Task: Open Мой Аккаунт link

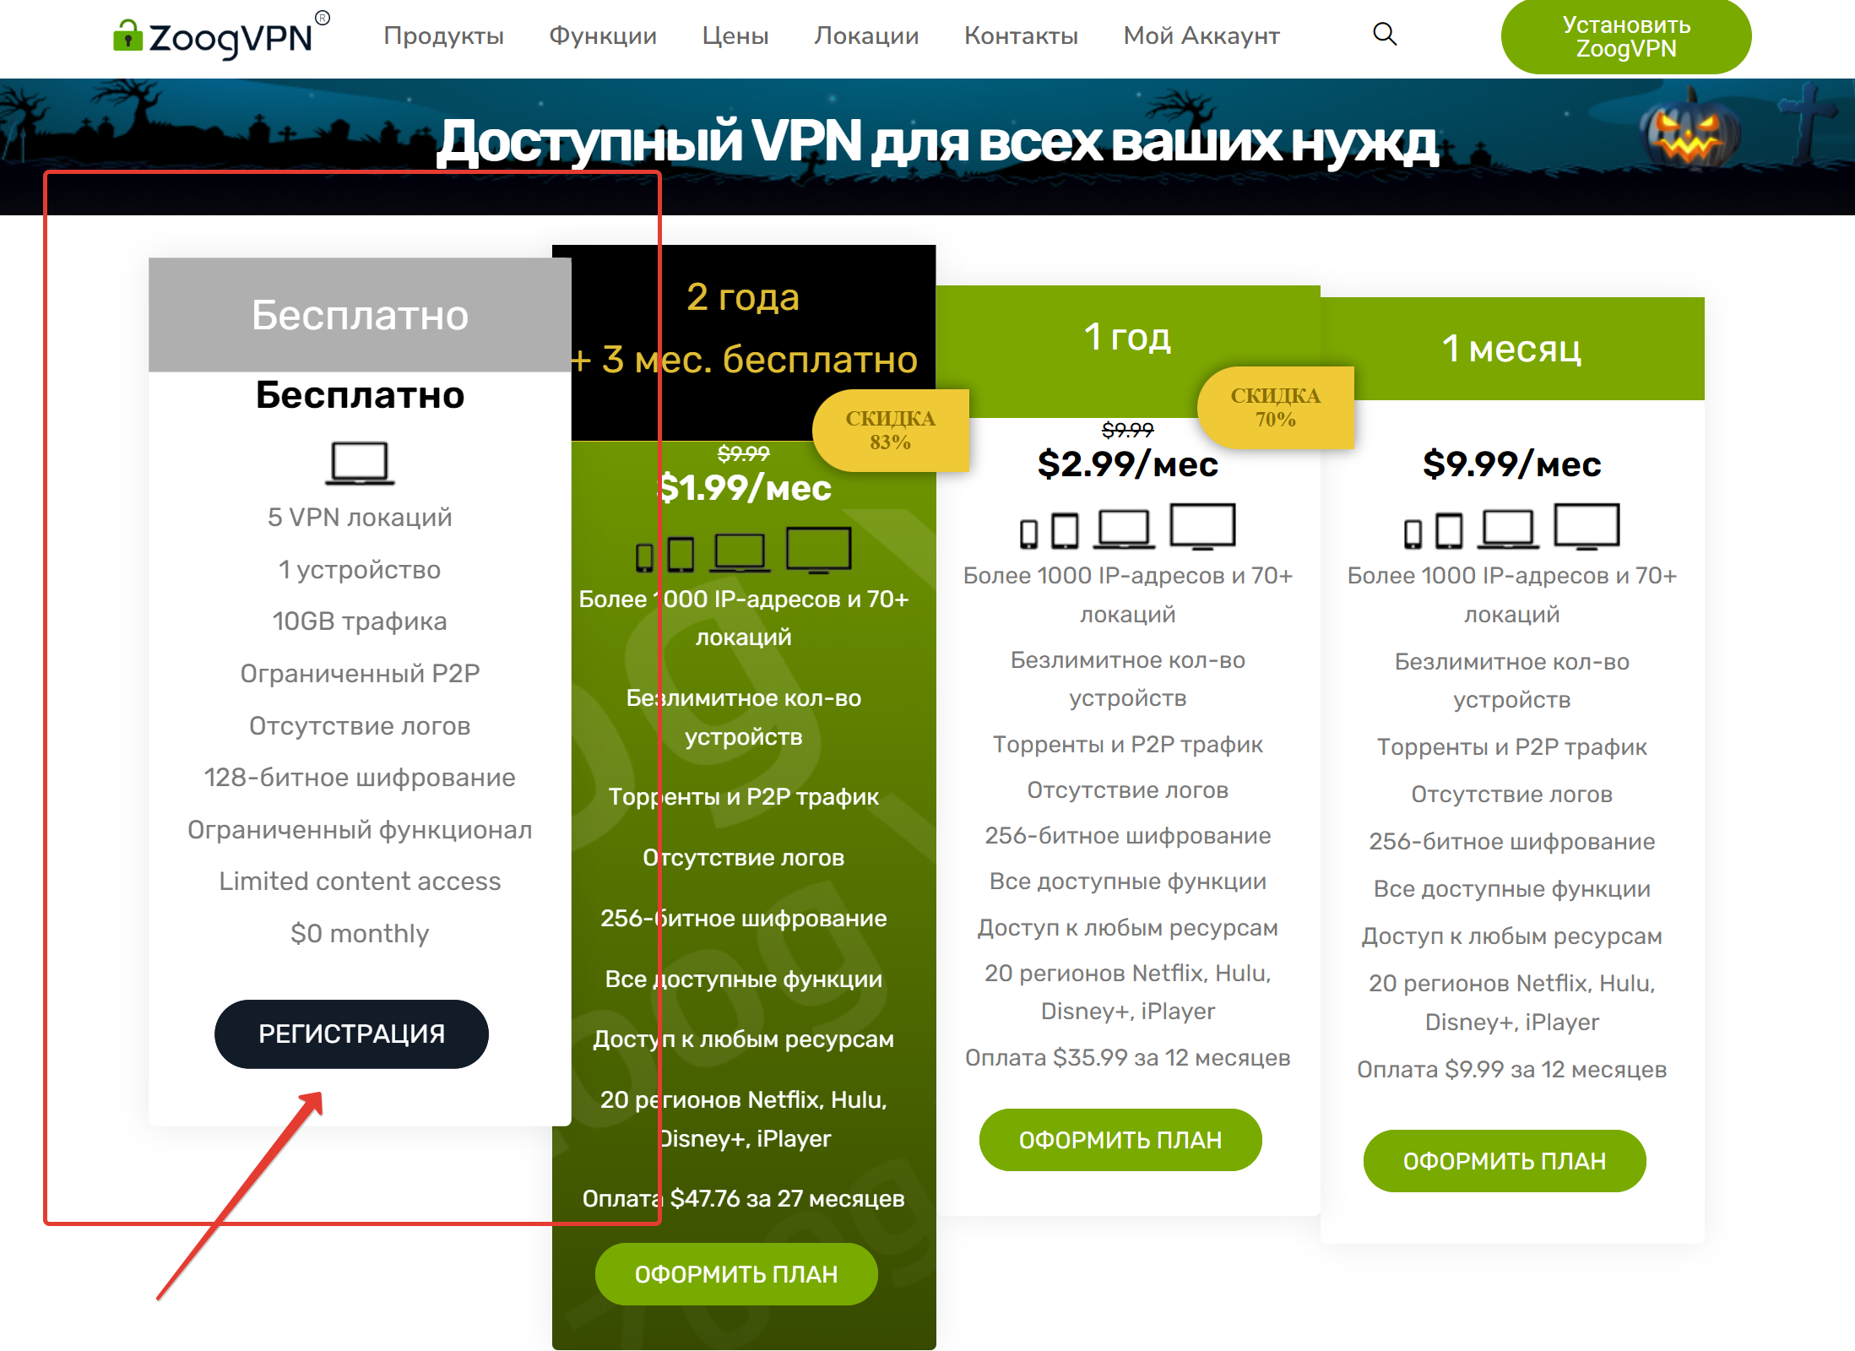Action: pos(1201,35)
